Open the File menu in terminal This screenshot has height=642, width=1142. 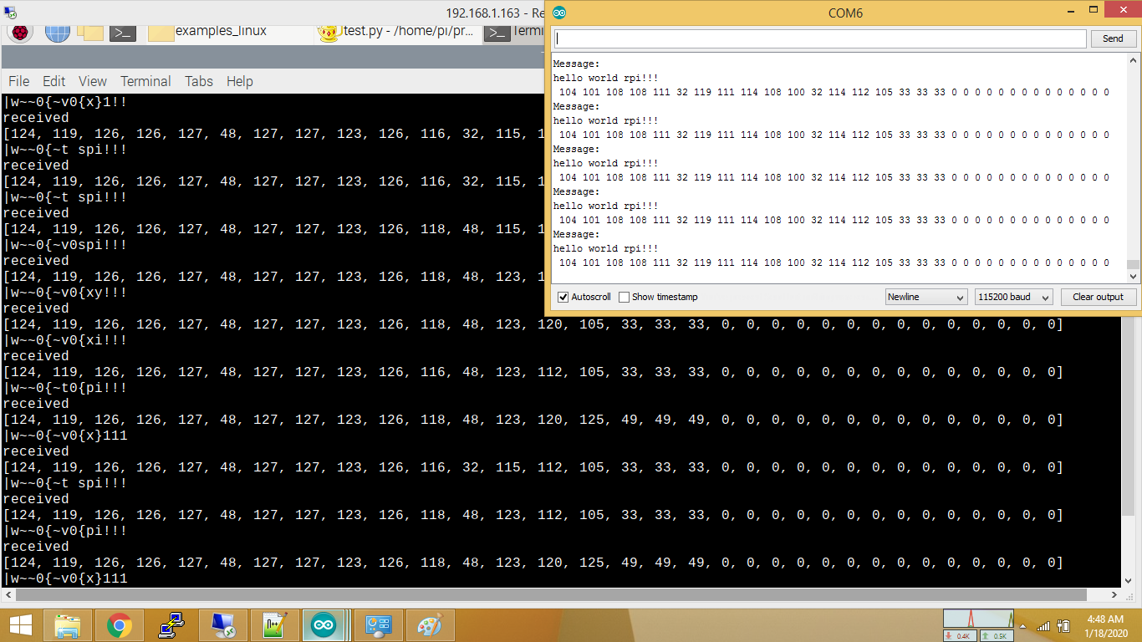coord(18,81)
